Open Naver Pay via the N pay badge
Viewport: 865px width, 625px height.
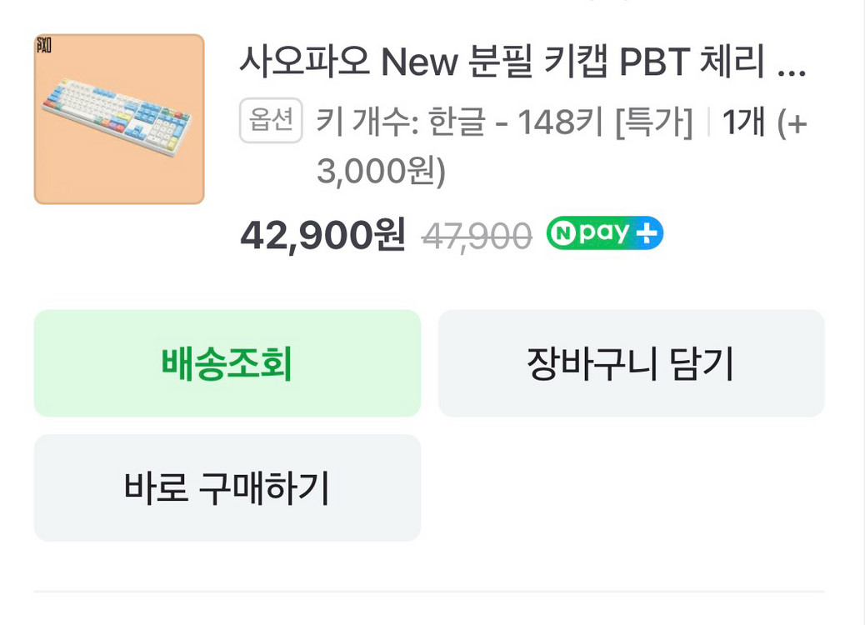coord(604,232)
